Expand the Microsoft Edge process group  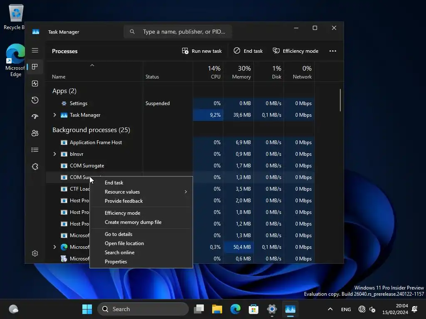coord(54,247)
